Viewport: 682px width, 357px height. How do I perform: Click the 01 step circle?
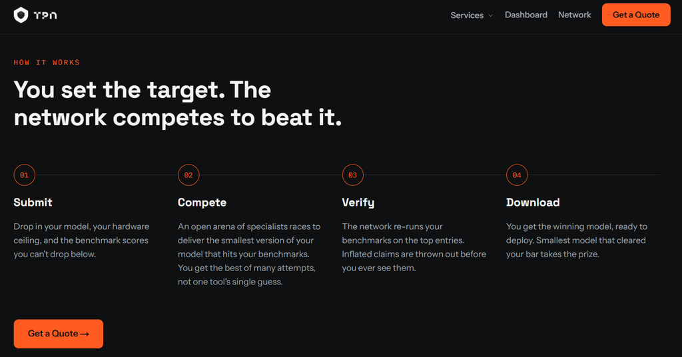25,175
